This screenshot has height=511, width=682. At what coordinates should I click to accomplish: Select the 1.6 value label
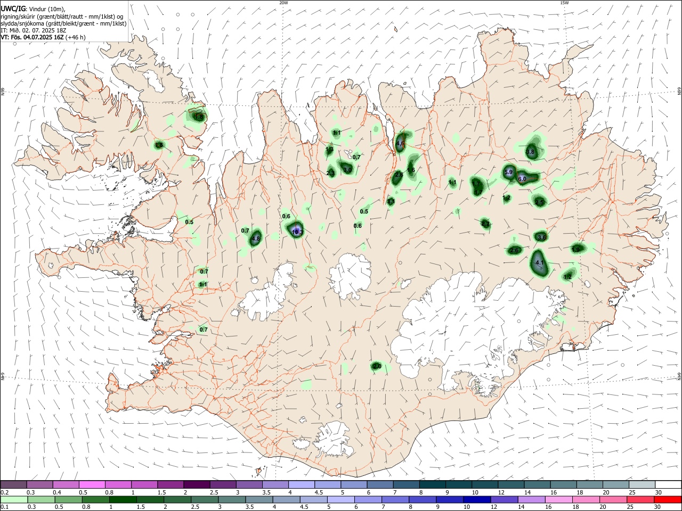411,170
